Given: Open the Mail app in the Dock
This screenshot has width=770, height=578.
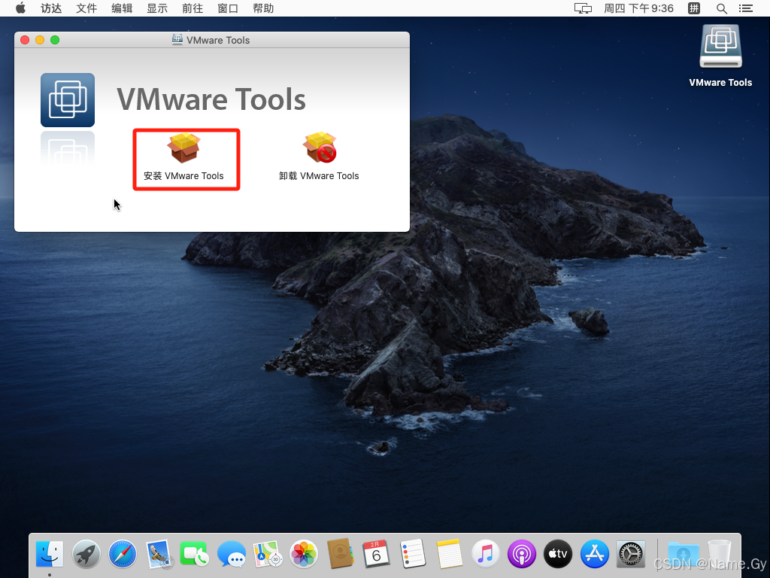Looking at the screenshot, I should coord(159,554).
